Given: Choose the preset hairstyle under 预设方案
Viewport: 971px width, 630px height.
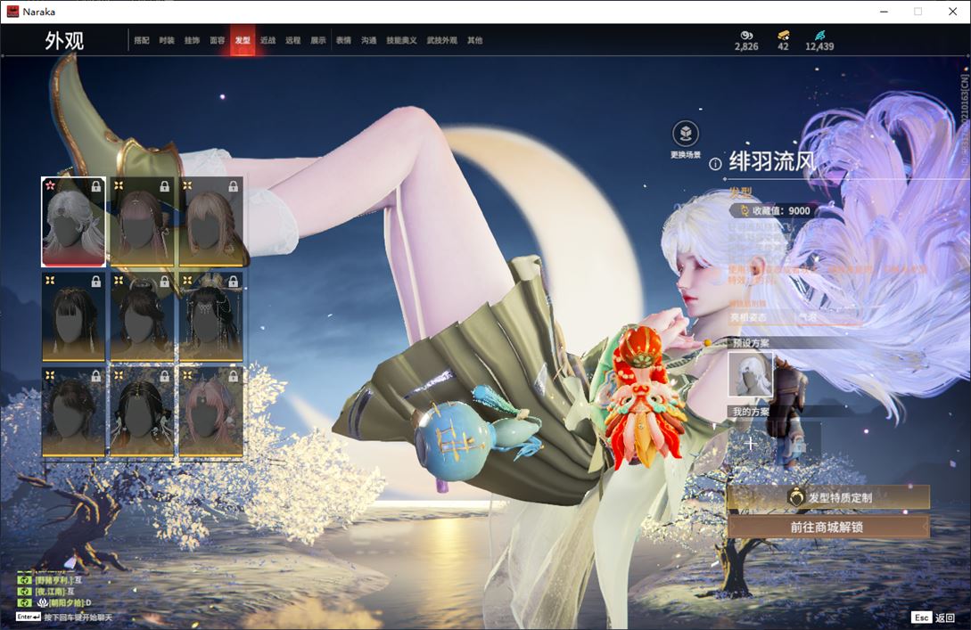Looking at the screenshot, I should (750, 373).
